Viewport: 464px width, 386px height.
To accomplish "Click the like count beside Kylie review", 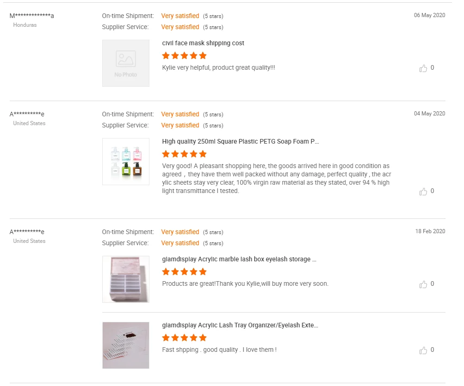I will pyautogui.click(x=432, y=68).
